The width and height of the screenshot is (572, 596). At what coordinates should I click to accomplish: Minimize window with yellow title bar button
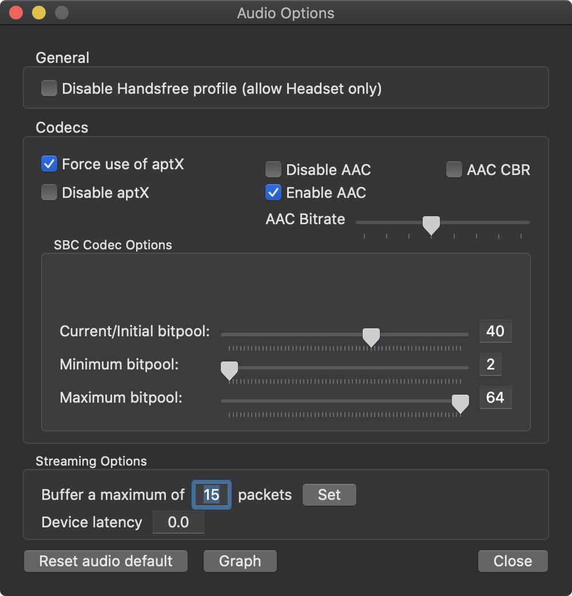(39, 13)
